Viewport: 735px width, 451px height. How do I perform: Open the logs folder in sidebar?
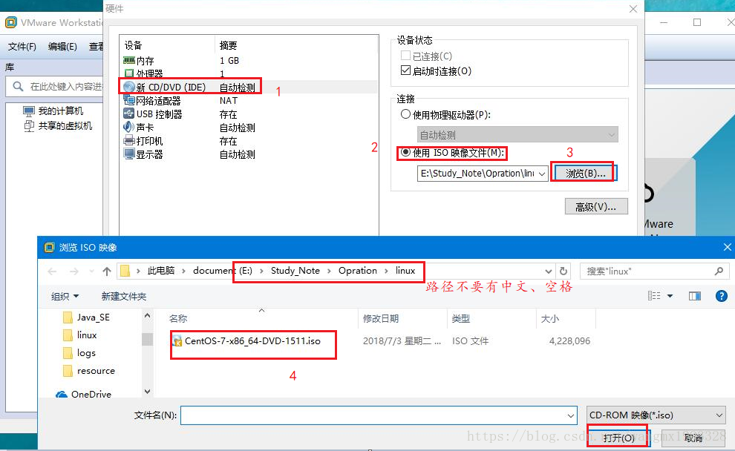click(86, 352)
